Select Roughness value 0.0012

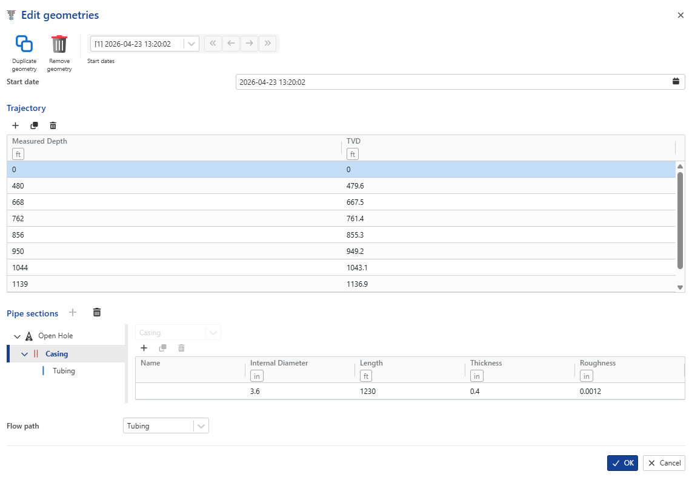630,392
